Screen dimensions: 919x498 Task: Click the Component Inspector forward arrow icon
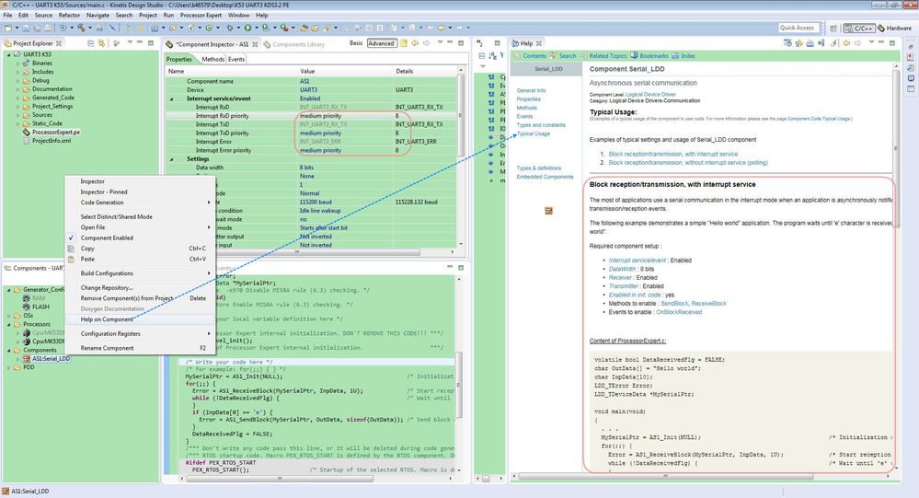(x=427, y=43)
